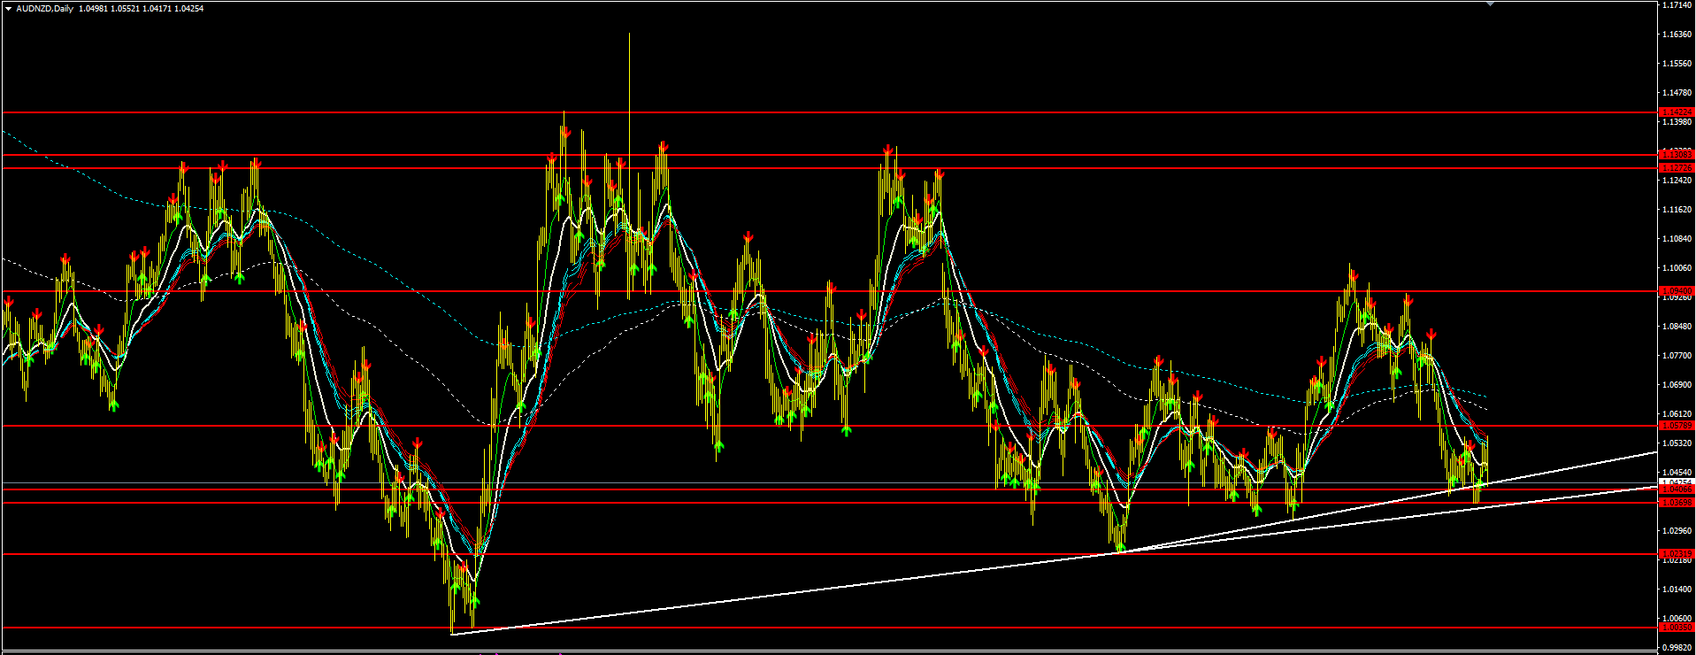Click the 1.02960 price scale value

1677,531
